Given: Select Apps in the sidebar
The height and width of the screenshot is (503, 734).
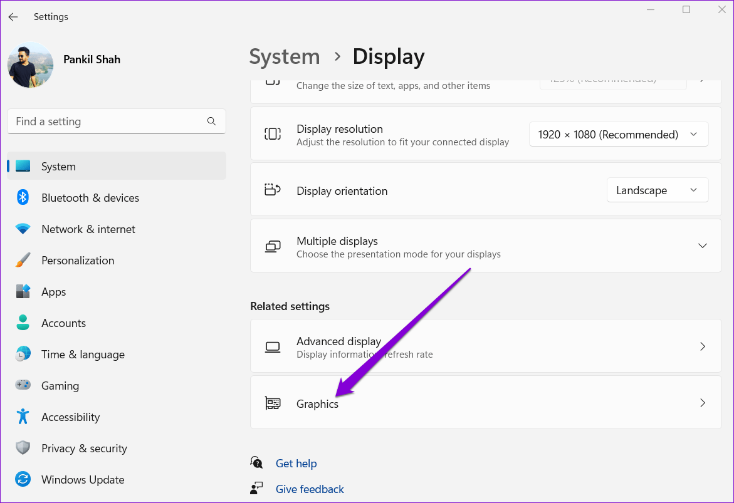Looking at the screenshot, I should 54,292.
